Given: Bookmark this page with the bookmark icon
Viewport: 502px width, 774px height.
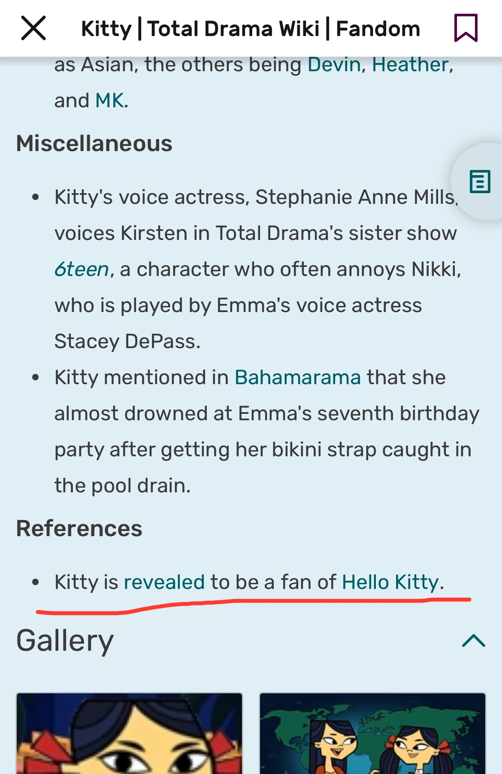Looking at the screenshot, I should pyautogui.click(x=466, y=28).
